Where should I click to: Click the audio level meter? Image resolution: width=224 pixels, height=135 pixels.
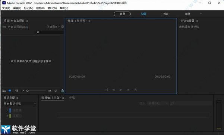219,115
